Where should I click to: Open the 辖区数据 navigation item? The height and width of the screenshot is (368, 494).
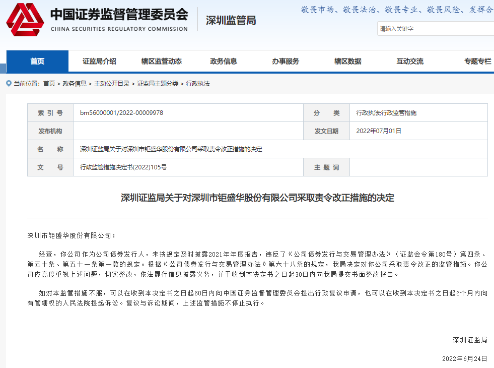point(347,61)
